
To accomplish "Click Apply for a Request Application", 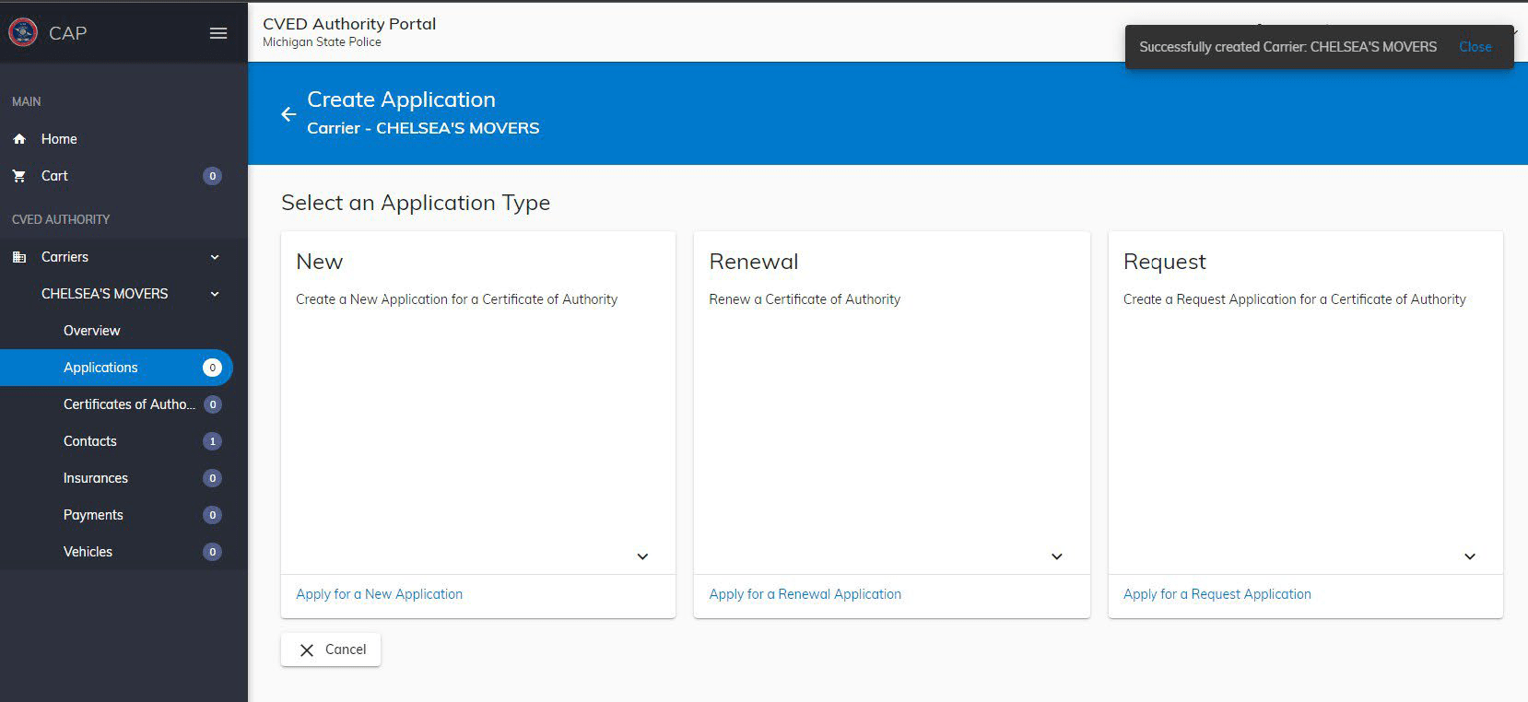I will pyautogui.click(x=1217, y=594).
